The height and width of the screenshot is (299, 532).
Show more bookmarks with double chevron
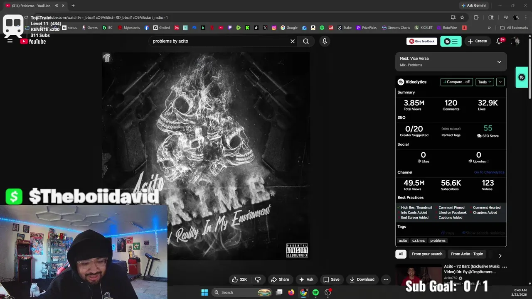(x=489, y=28)
